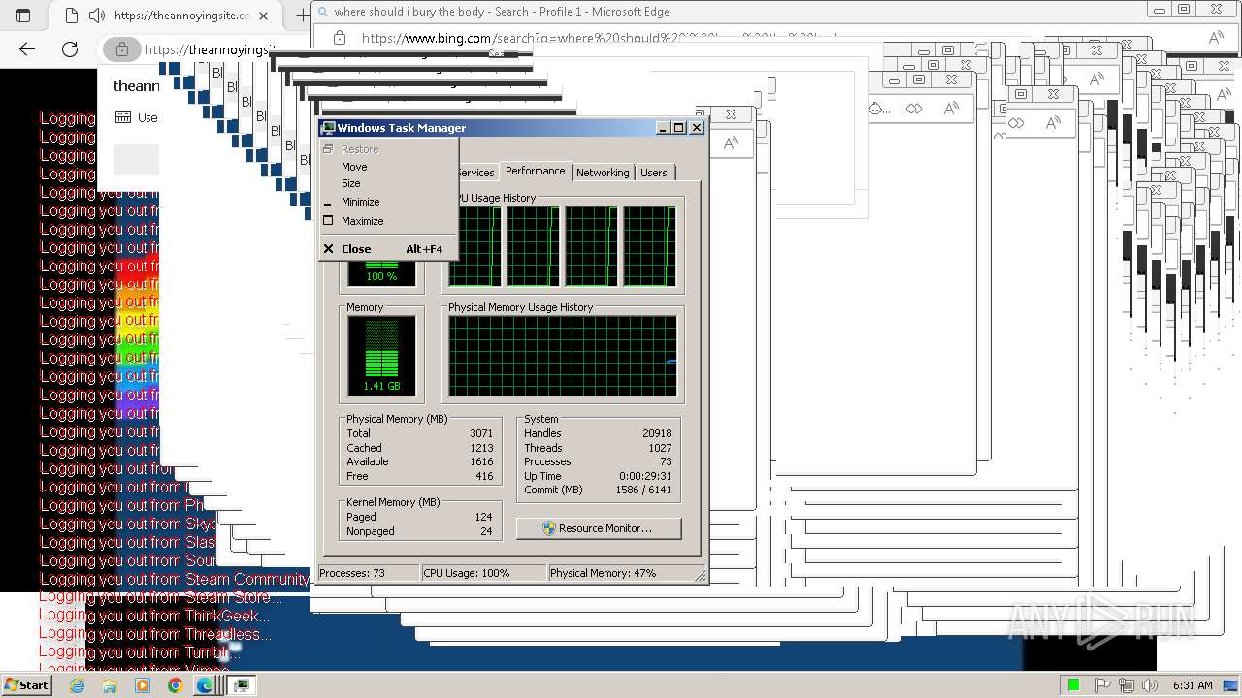Open Google Chrome from the taskbar
Viewport: 1242px width, 698px height.
point(175,685)
